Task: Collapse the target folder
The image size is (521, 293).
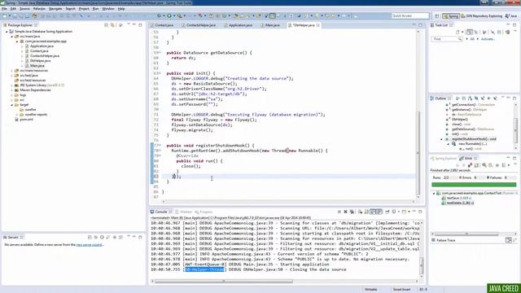Action: point(11,105)
